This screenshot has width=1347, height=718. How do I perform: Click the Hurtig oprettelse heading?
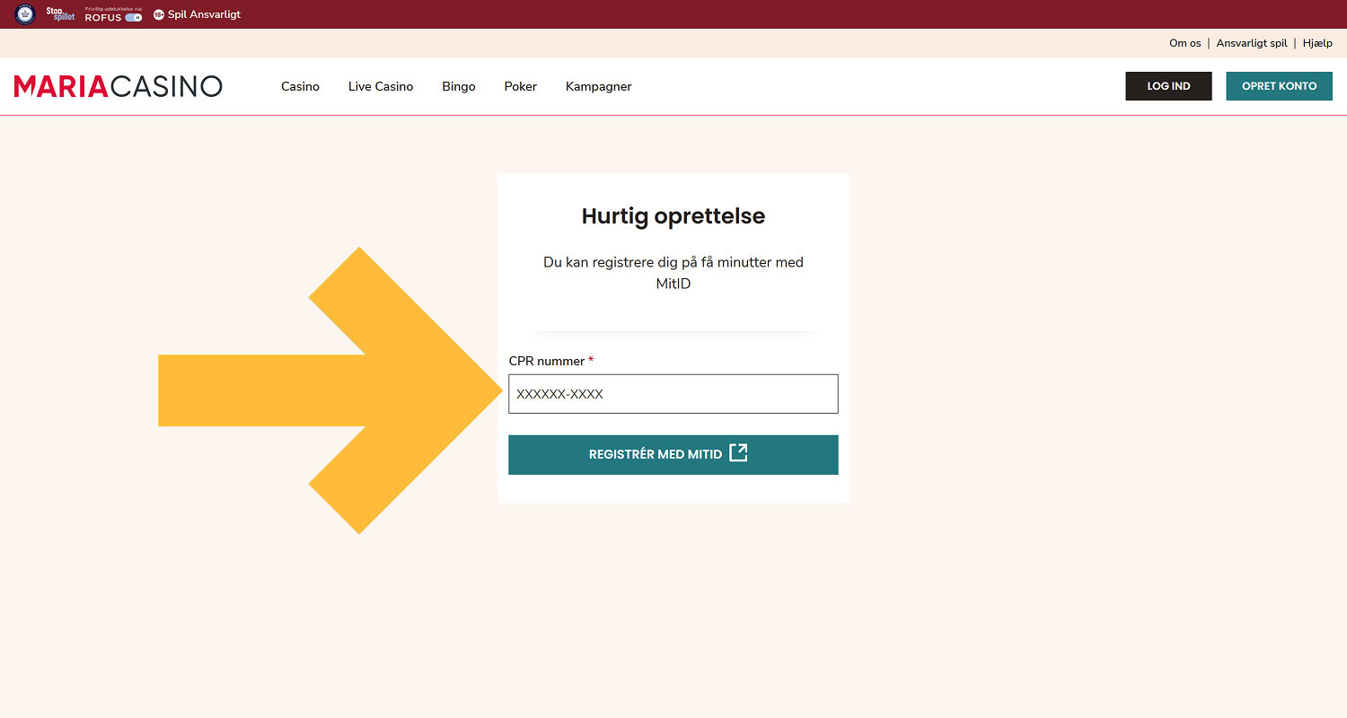click(673, 216)
